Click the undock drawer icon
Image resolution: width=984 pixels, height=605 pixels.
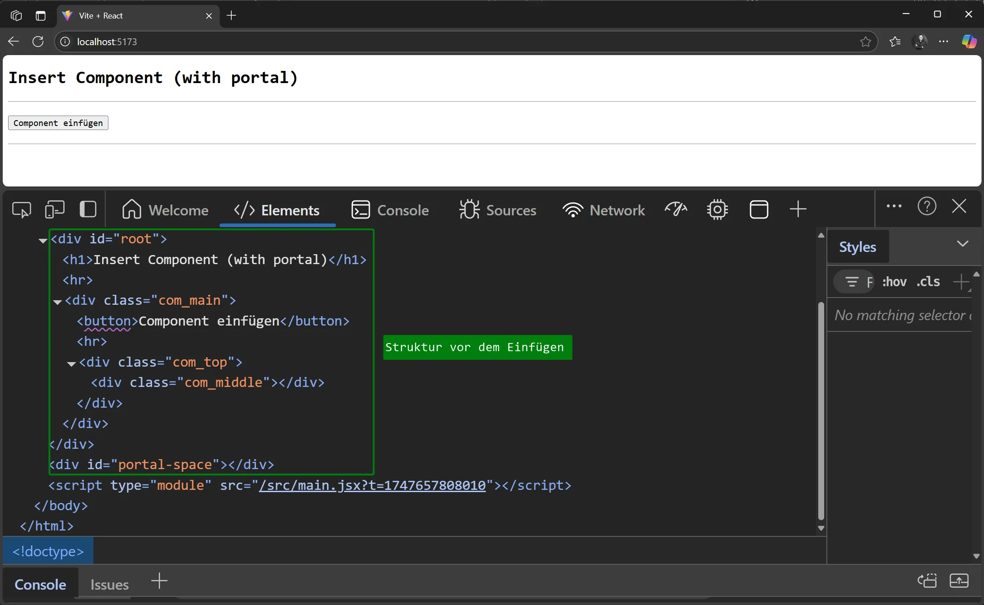coord(927,581)
